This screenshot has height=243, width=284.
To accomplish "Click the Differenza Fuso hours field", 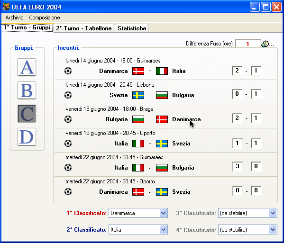I will [248, 44].
